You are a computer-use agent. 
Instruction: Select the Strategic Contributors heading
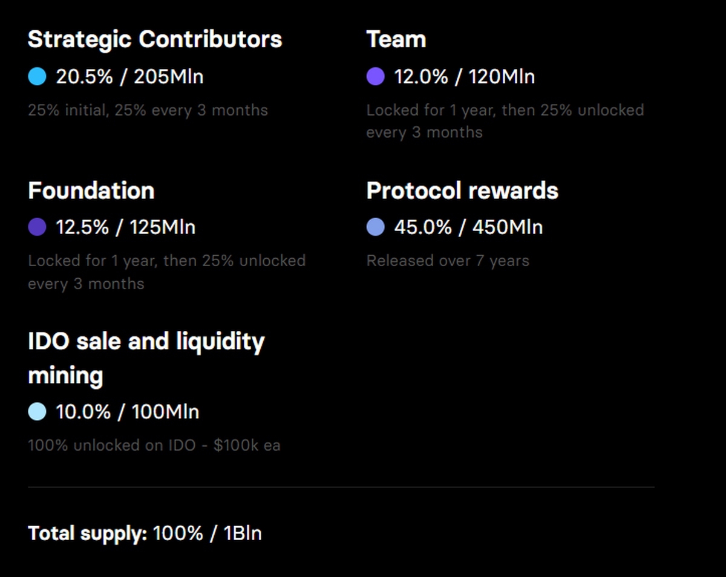coord(155,39)
